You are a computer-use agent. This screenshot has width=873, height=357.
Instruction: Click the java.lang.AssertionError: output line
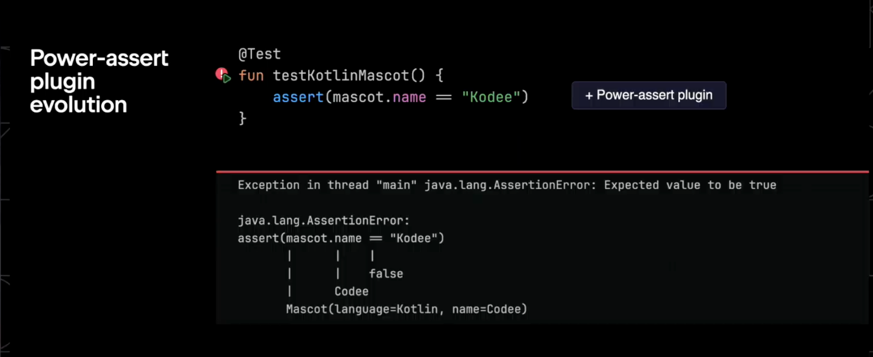[324, 220]
